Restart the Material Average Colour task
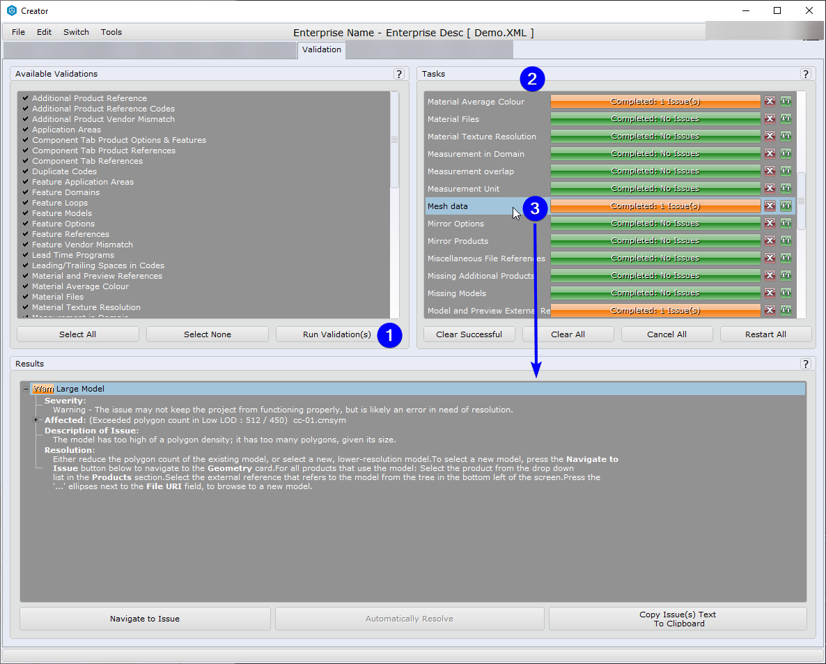 tap(786, 101)
